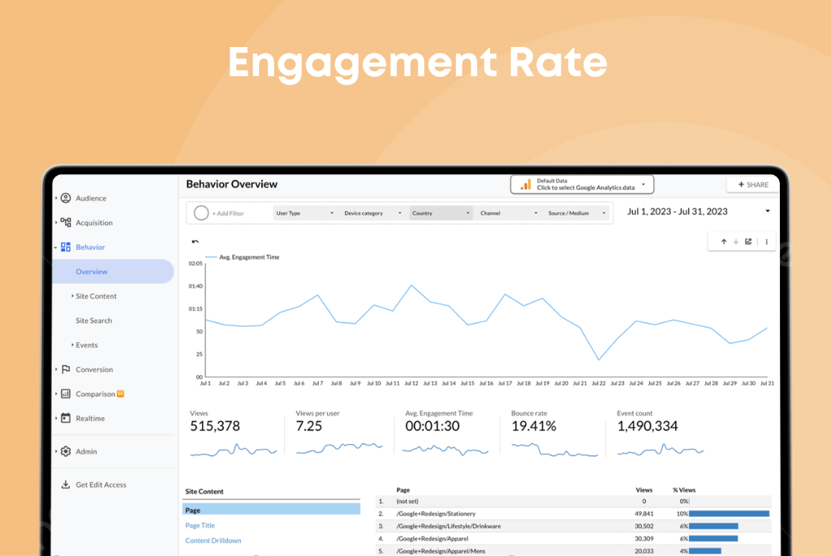
Task: Open the User Type dropdown
Action: coord(305,213)
